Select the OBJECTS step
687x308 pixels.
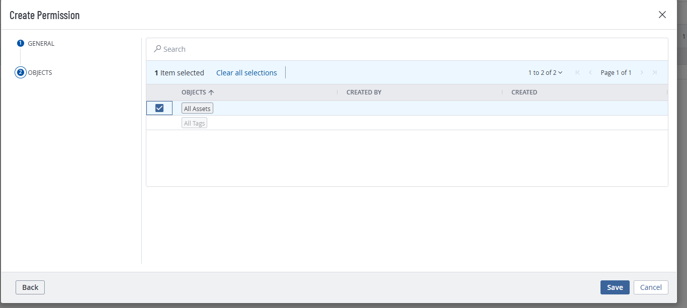(x=40, y=73)
